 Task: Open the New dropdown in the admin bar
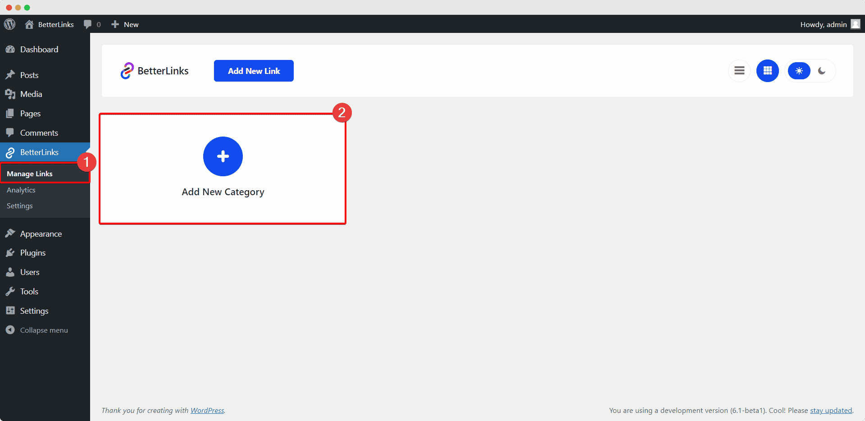click(124, 24)
